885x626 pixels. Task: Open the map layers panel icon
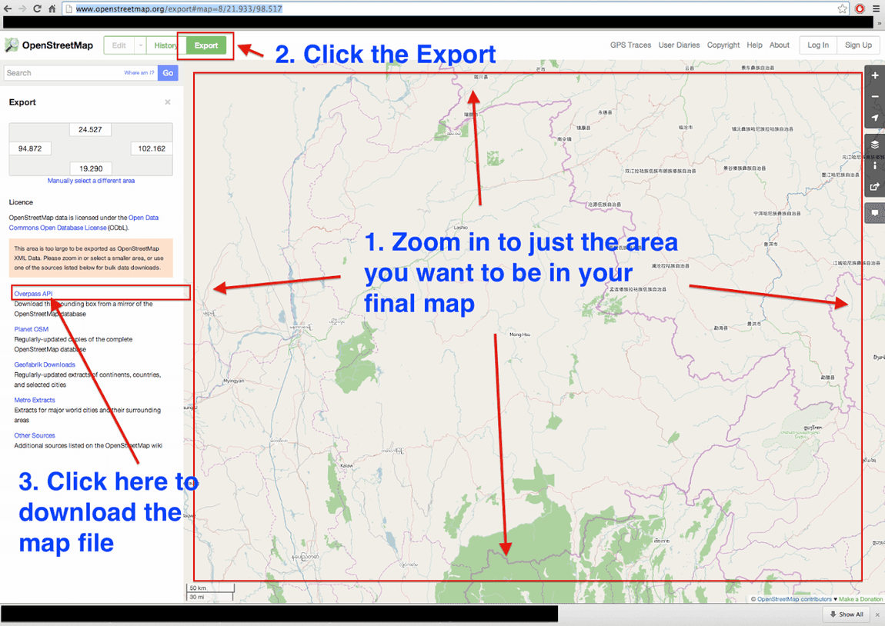[x=875, y=145]
